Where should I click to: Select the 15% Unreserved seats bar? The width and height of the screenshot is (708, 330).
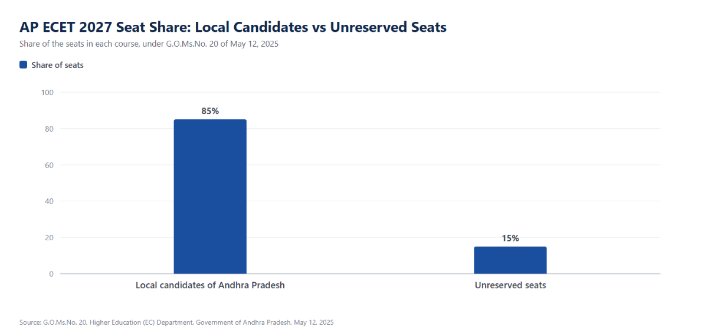(x=510, y=260)
